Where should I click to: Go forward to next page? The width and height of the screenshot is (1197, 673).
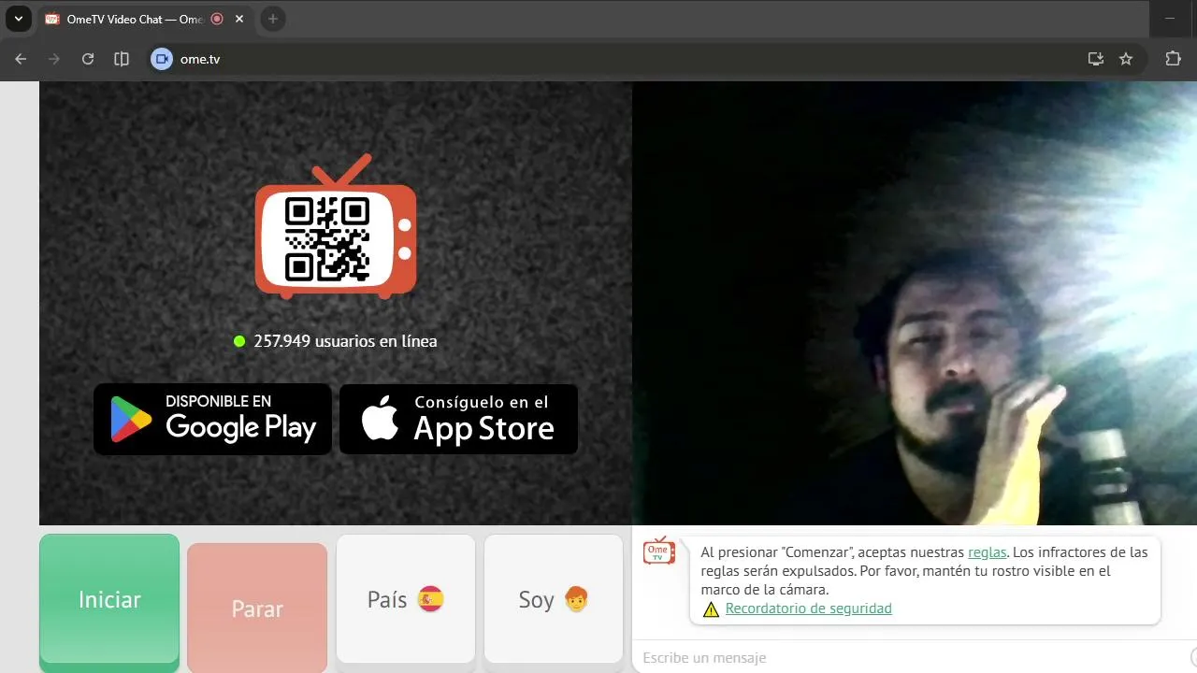[x=54, y=59]
